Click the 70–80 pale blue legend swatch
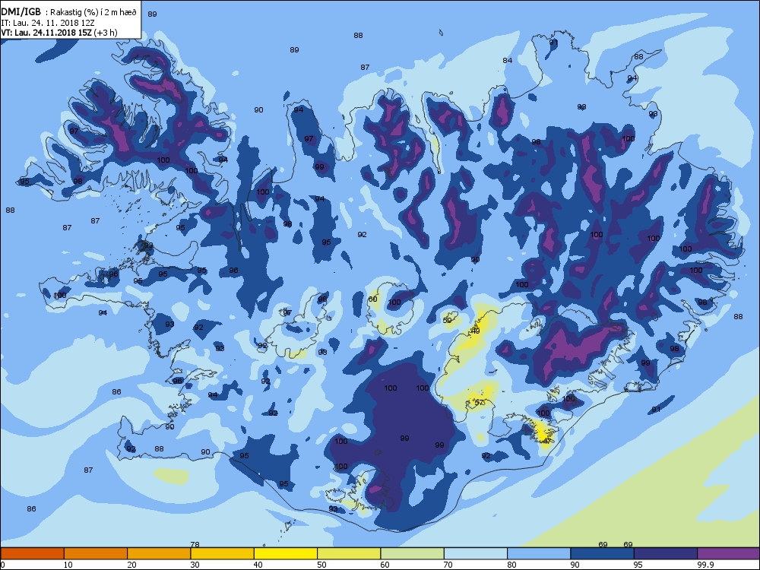The image size is (760, 570). [476, 553]
